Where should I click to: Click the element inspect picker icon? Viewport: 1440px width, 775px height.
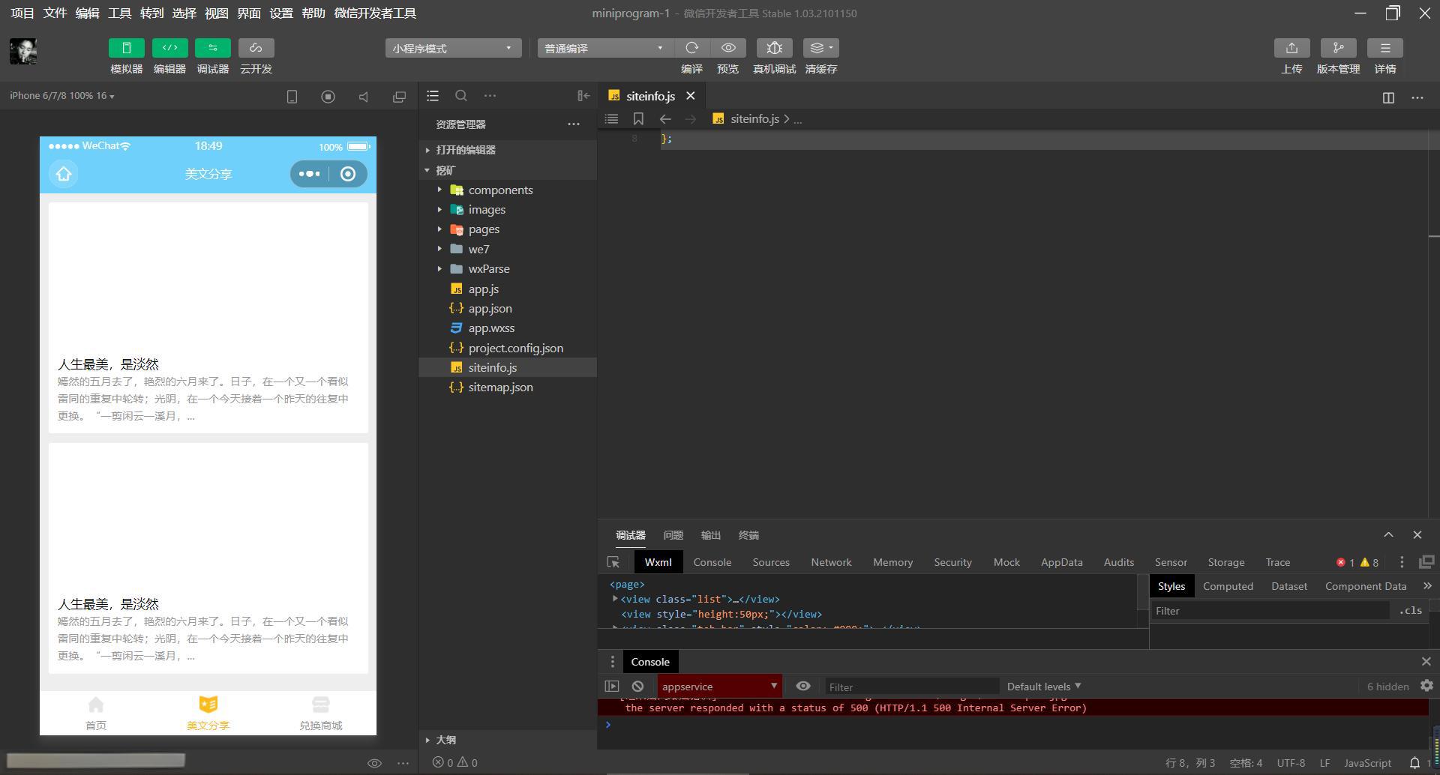point(613,562)
